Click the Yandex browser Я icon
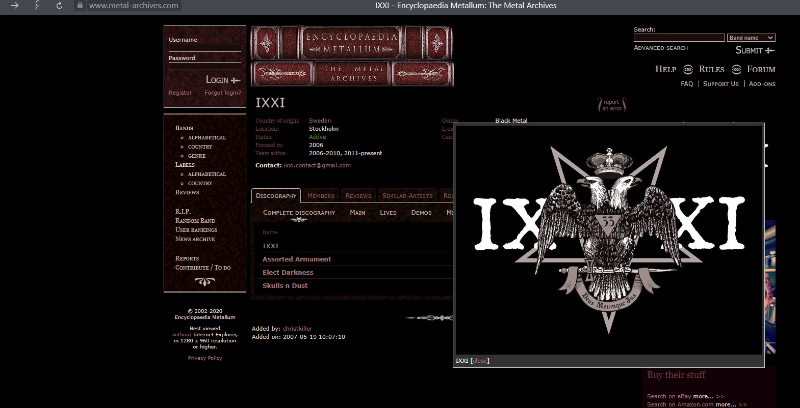Viewport: 800px width, 408px height. pos(37,6)
